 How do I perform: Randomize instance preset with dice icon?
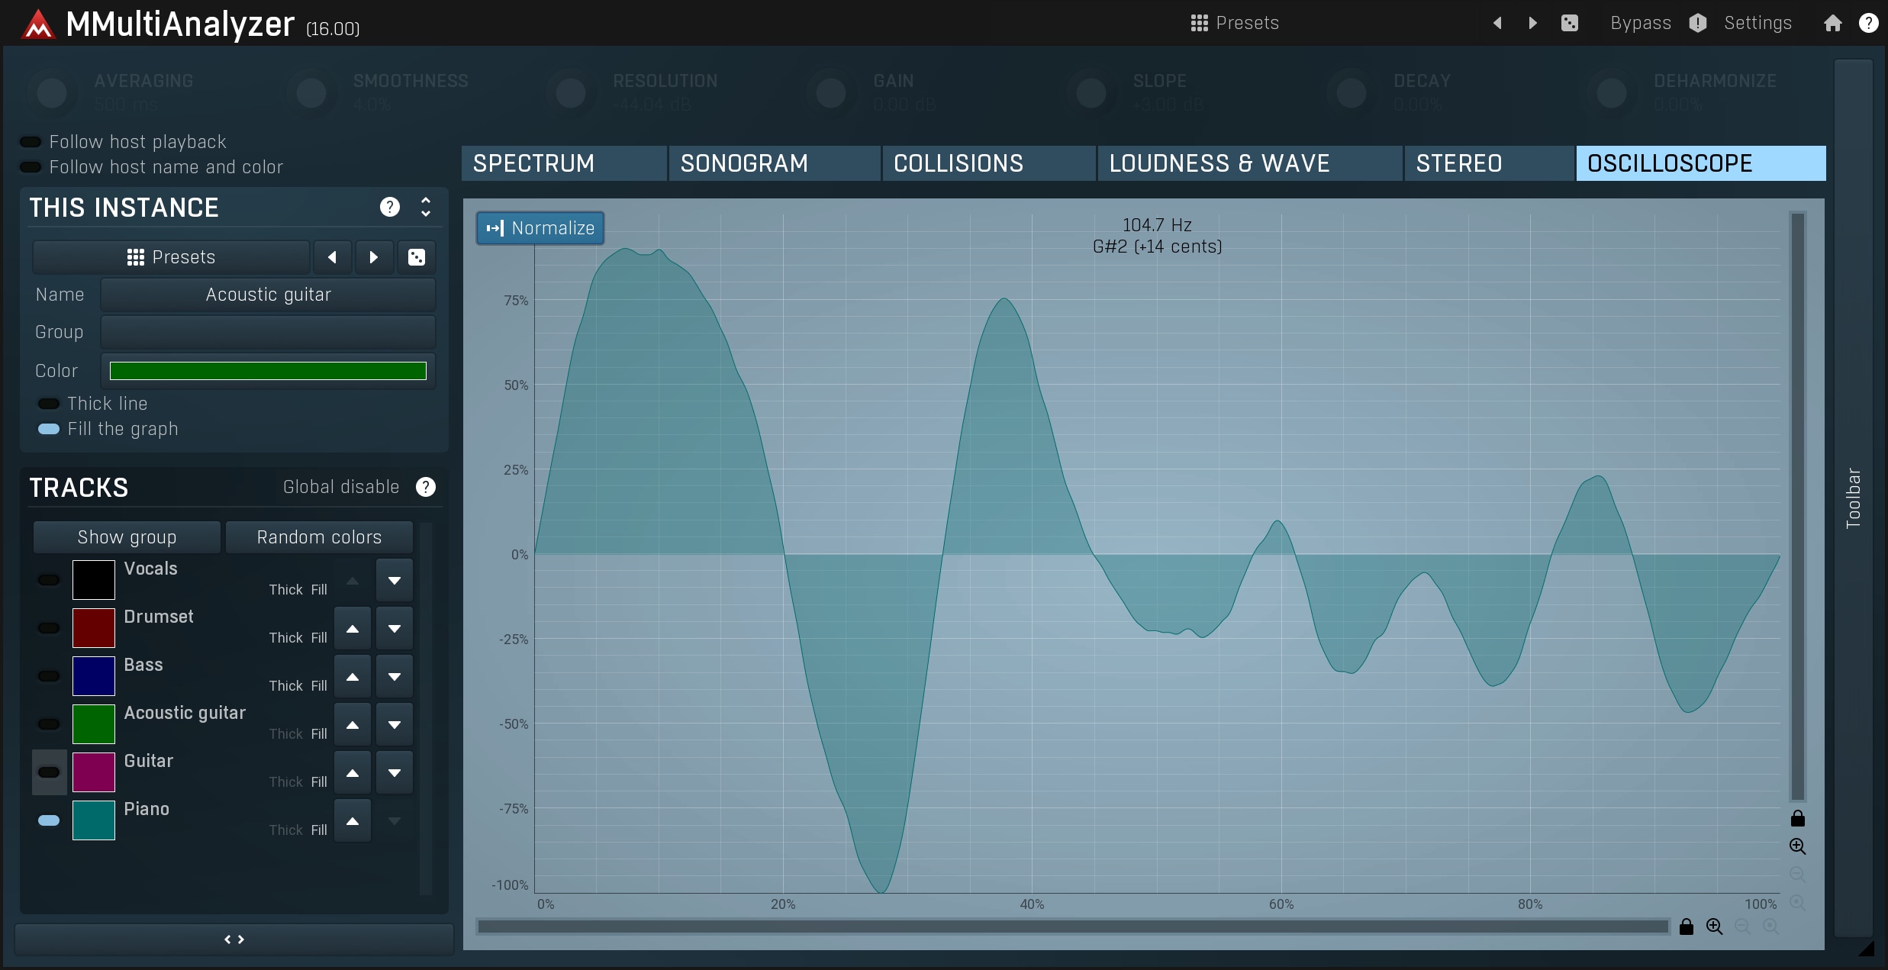[416, 257]
